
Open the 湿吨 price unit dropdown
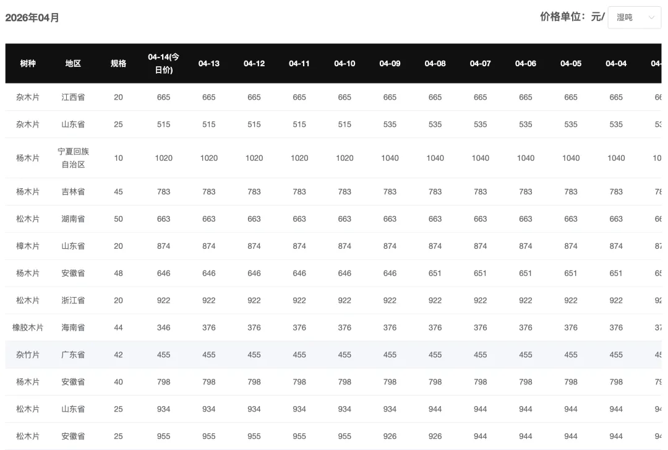pyautogui.click(x=635, y=17)
